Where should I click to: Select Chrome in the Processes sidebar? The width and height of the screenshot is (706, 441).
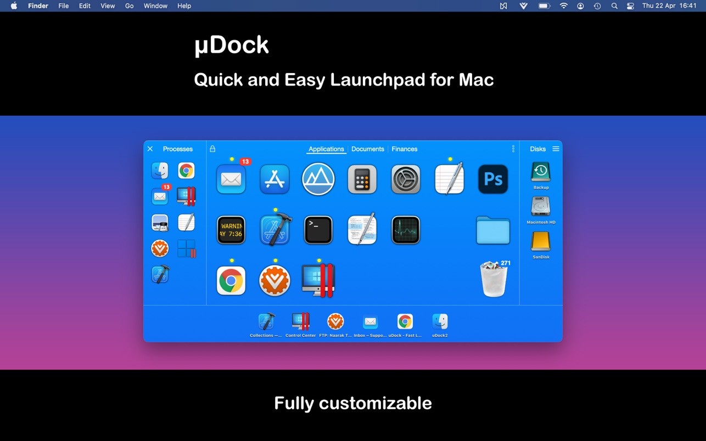(186, 171)
